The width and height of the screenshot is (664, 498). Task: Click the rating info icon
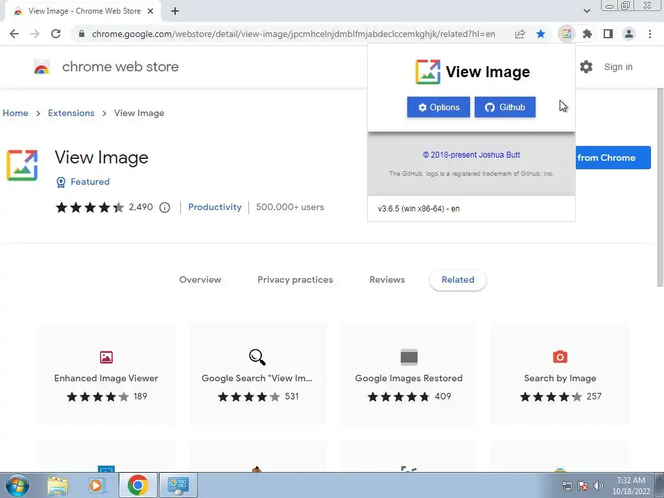pos(165,207)
